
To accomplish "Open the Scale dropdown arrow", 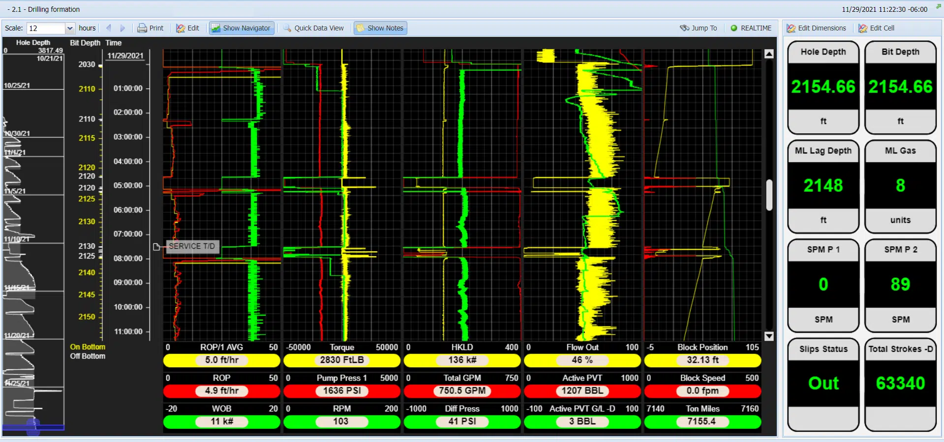I will (x=70, y=28).
